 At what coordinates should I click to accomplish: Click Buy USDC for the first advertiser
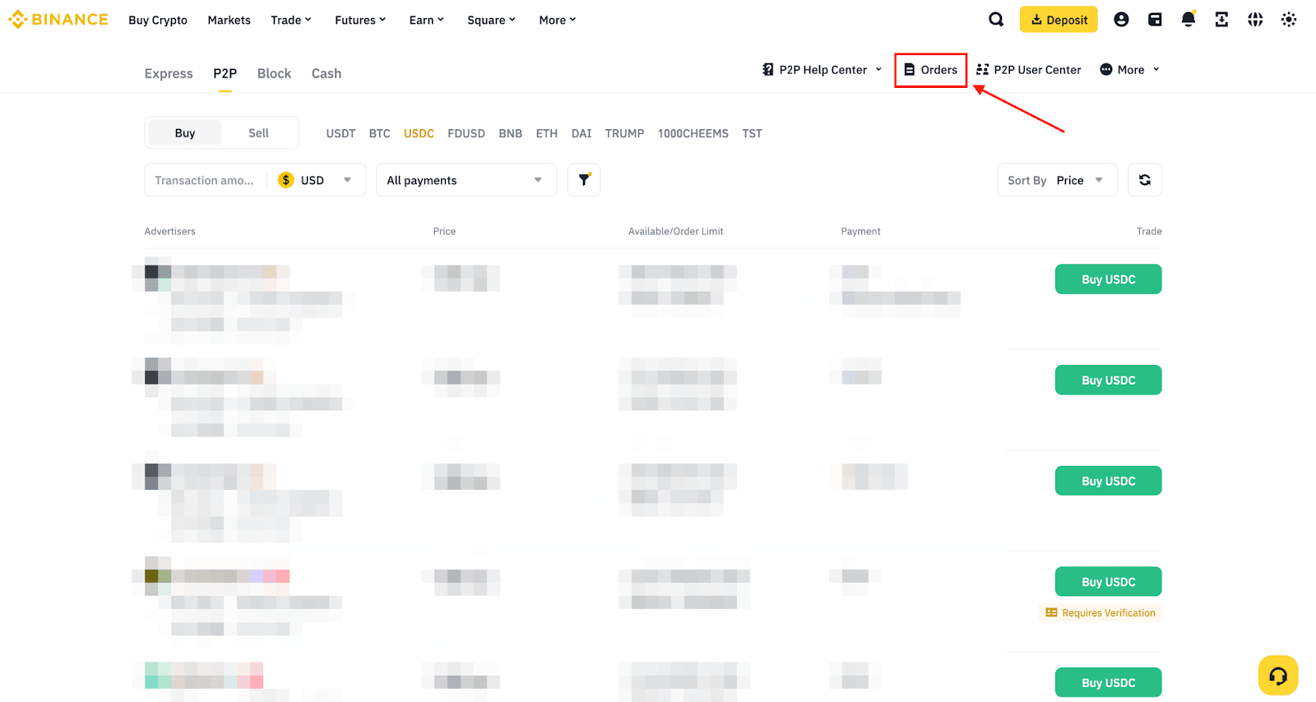[1108, 279]
